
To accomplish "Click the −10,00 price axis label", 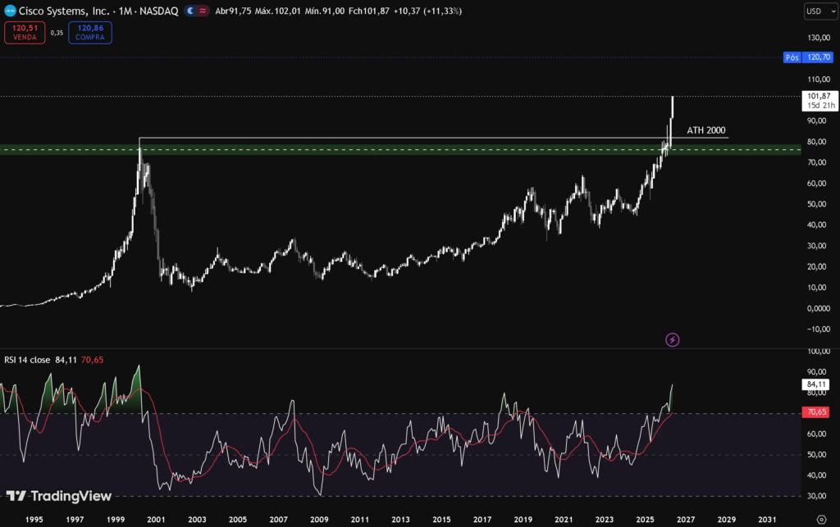I will tap(818, 329).
